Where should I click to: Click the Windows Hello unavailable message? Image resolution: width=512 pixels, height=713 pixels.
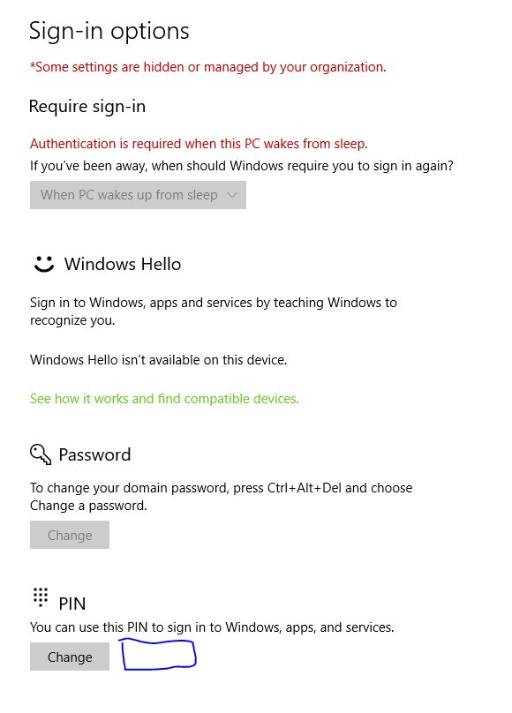(x=161, y=359)
